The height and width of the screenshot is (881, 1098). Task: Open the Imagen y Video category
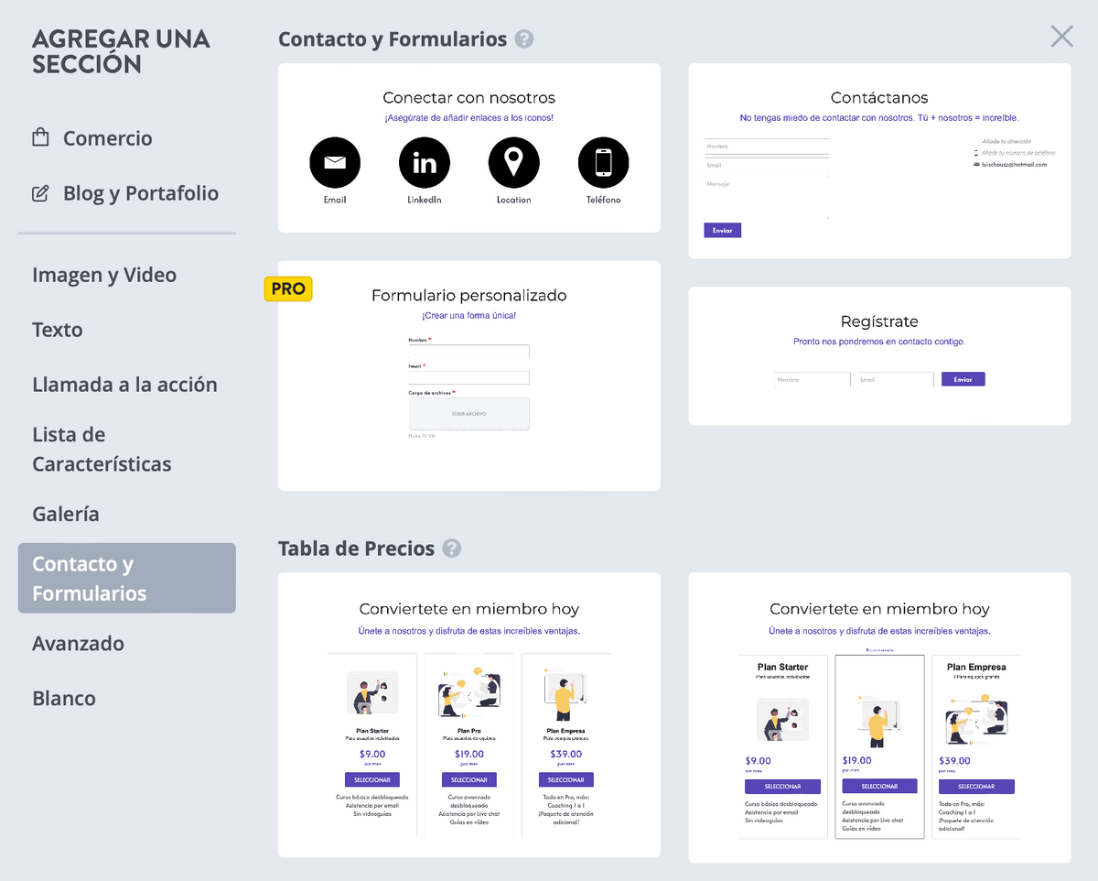pos(104,275)
